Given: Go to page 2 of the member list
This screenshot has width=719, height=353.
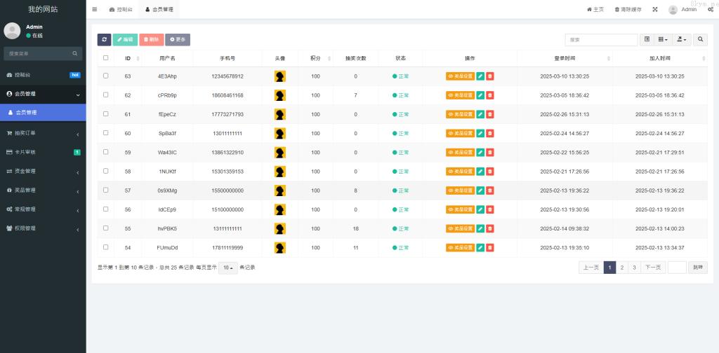Looking at the screenshot, I should coord(621,268).
